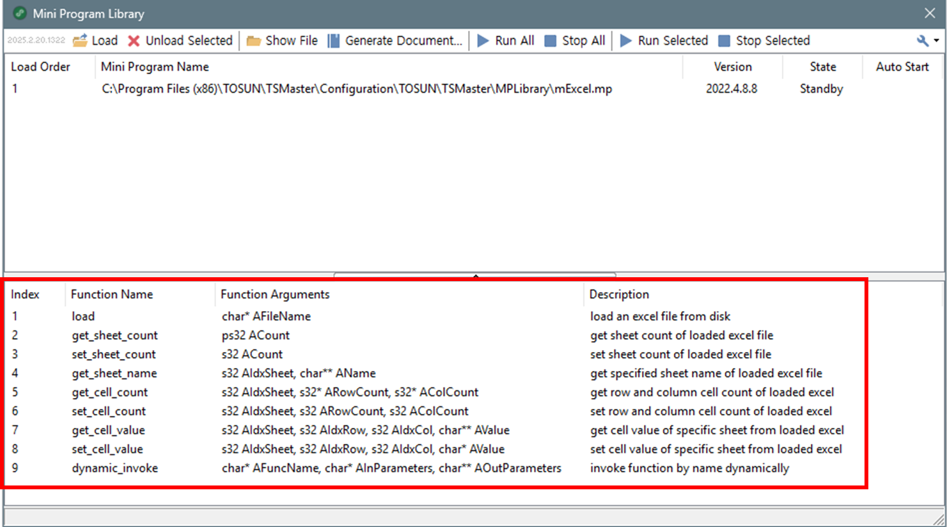Select the load function row
This screenshot has width=947, height=527.
coord(83,316)
